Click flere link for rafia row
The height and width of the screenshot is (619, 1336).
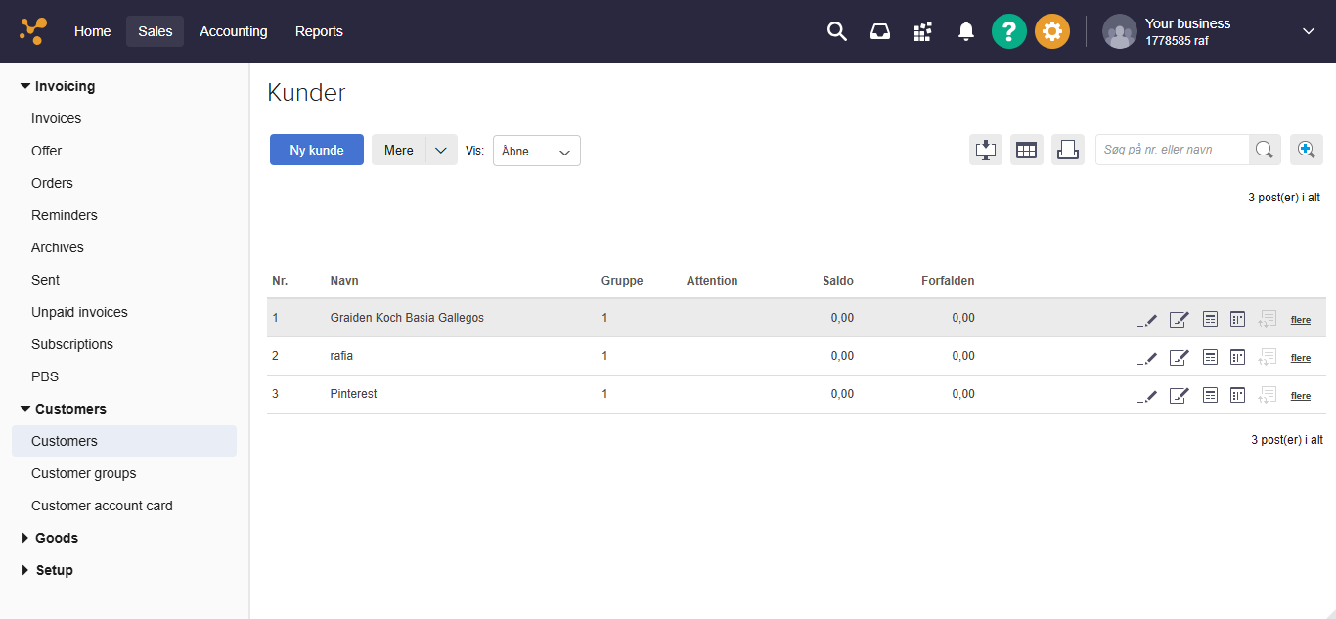click(x=1301, y=358)
